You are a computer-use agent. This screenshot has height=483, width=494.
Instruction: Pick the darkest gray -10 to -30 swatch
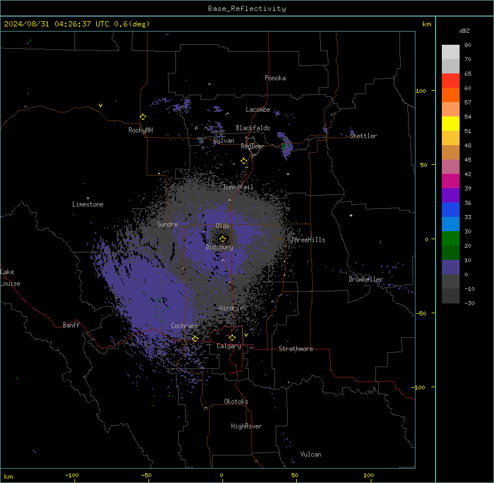(450, 296)
